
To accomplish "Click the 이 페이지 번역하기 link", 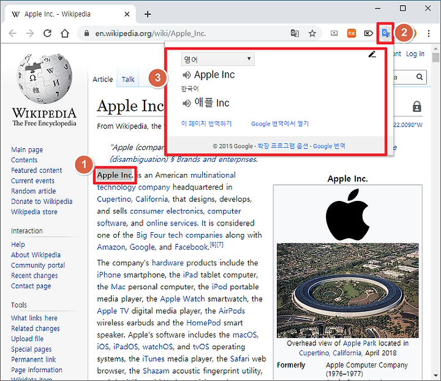I will click(x=206, y=124).
